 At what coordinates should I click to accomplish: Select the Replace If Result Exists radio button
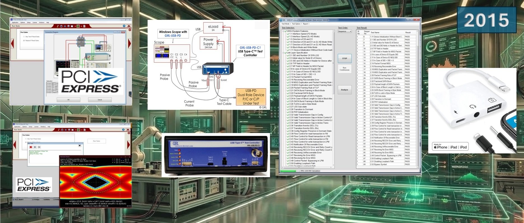point(24,41)
